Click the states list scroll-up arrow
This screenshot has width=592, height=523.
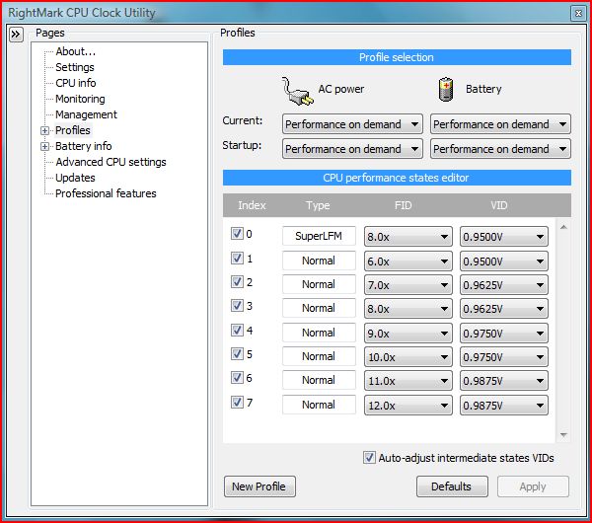pyautogui.click(x=563, y=227)
